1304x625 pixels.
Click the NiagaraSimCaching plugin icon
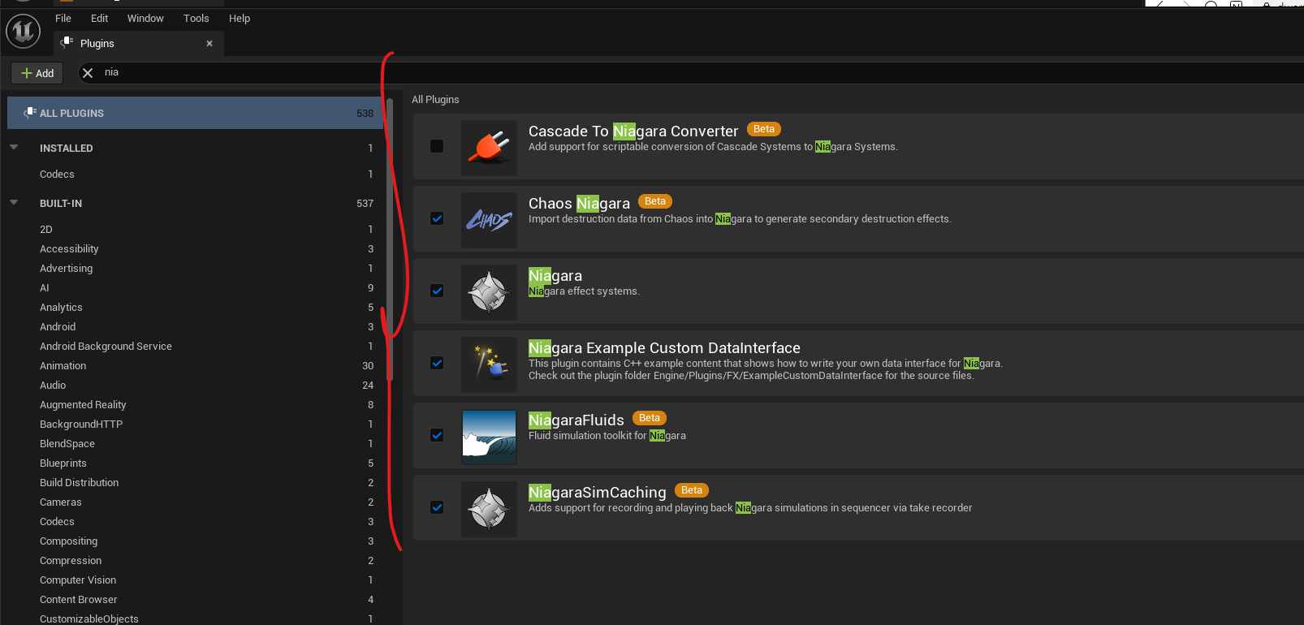489,509
